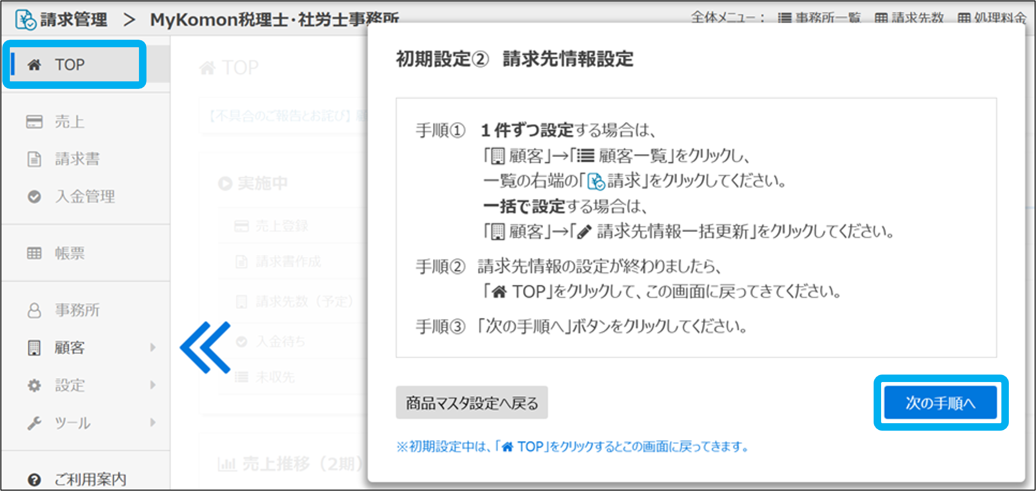Expand the ツール submenu arrow
1036x491 pixels.
coord(153,423)
